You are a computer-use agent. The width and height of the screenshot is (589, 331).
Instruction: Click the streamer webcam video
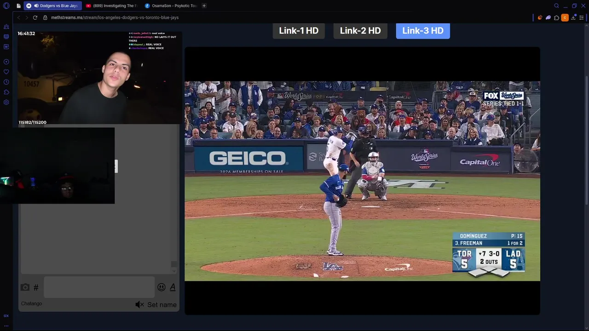point(100,77)
